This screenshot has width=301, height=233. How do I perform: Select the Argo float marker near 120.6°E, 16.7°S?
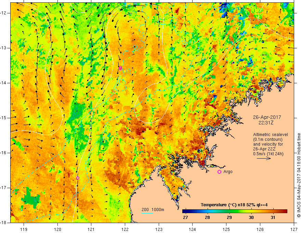[78, 178]
